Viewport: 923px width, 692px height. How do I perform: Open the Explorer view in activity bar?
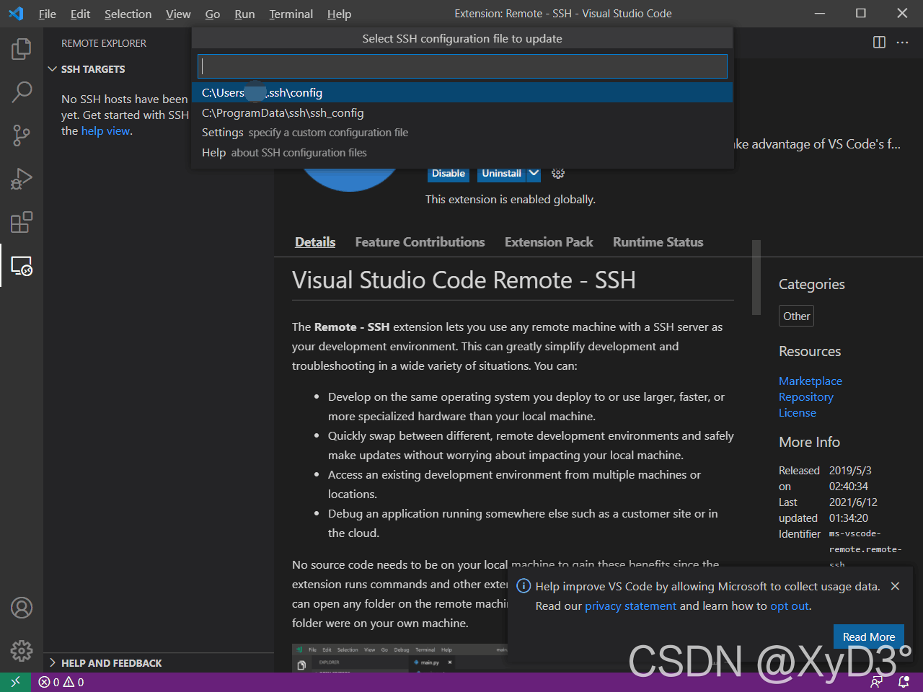22,49
